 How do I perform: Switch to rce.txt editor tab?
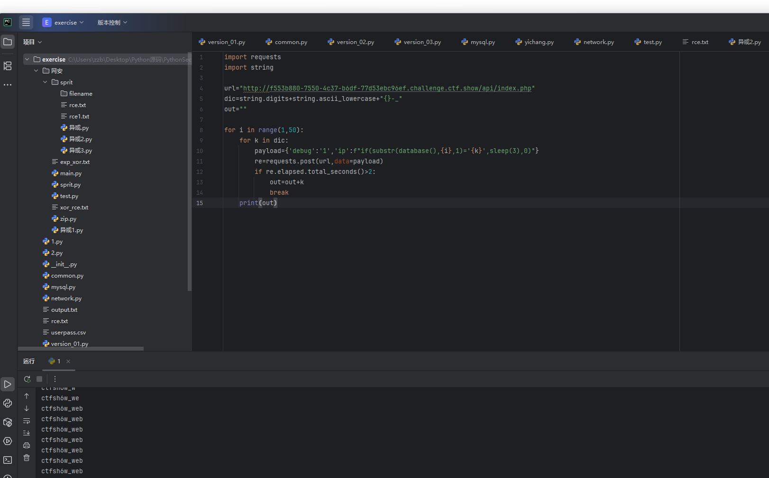[696, 42]
